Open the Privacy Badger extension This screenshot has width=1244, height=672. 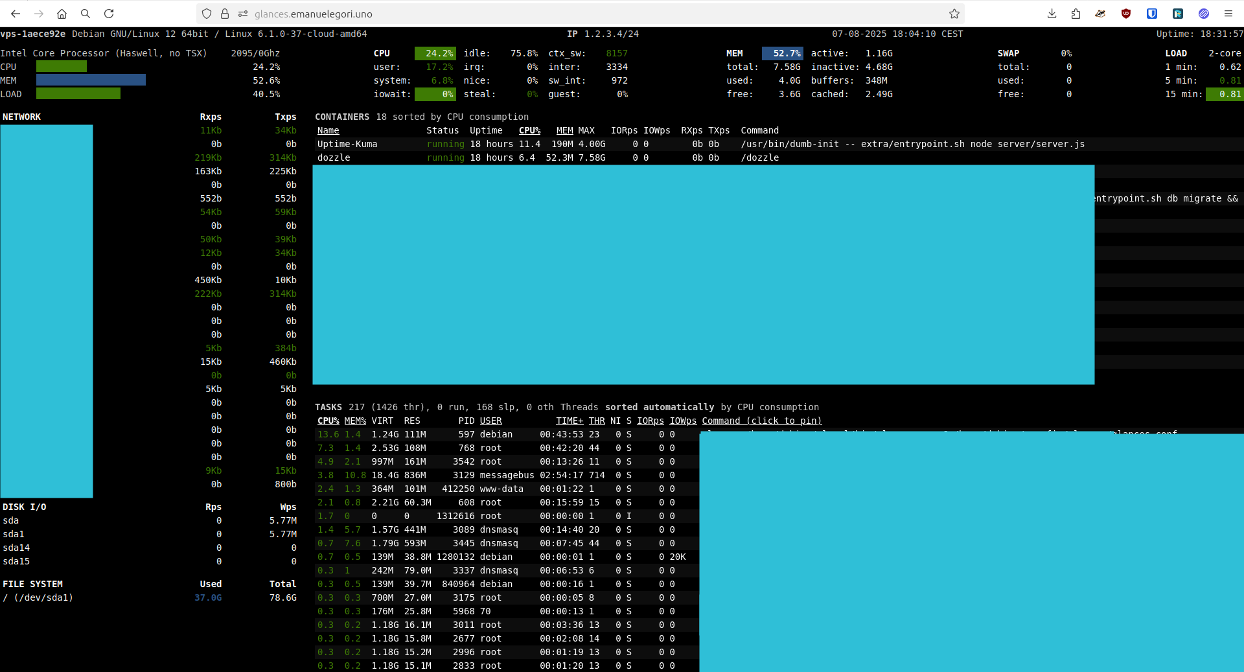point(1100,14)
